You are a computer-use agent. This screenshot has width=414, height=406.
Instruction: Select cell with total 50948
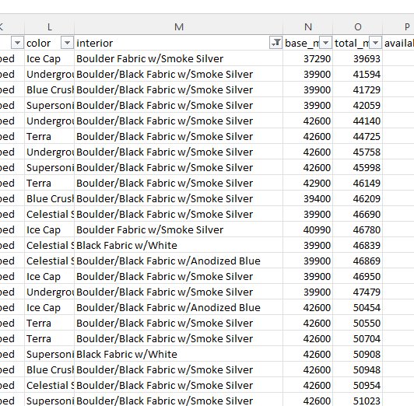point(358,370)
